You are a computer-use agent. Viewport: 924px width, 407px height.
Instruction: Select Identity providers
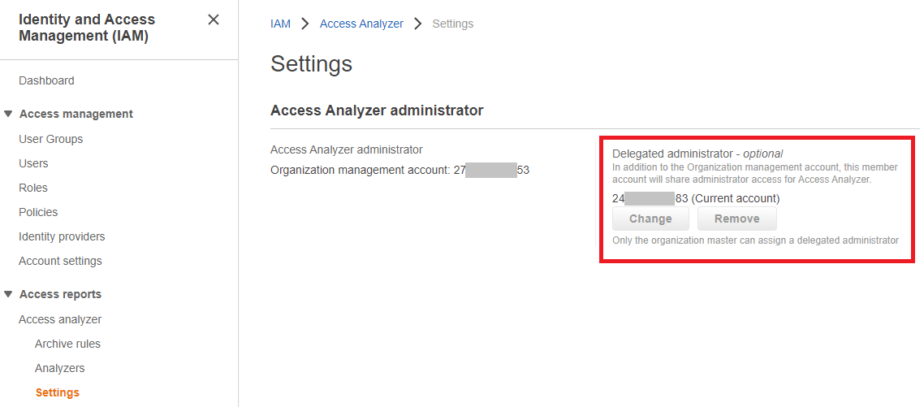pyautogui.click(x=62, y=236)
